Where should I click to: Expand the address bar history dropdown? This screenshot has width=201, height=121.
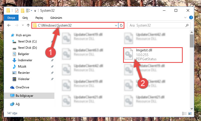116,26
